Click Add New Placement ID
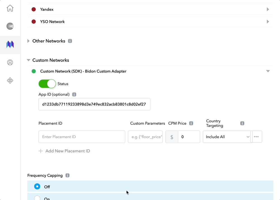The width and height of the screenshot is (280, 200). click(x=68, y=151)
